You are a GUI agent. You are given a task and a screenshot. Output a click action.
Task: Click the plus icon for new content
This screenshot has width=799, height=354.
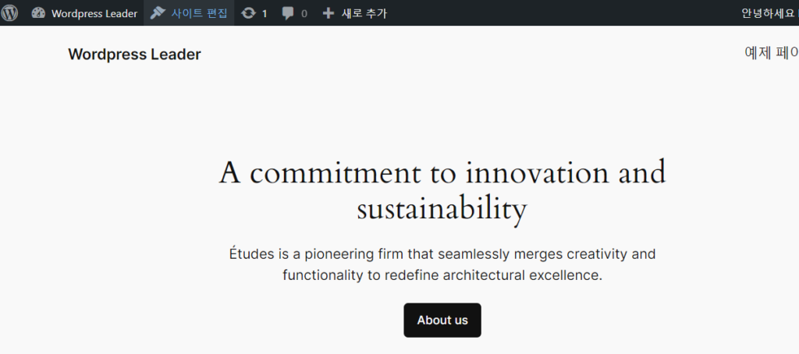click(328, 13)
